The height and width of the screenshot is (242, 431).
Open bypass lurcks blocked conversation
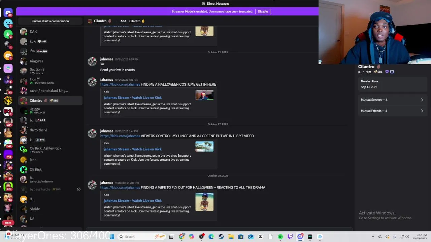[50, 189]
